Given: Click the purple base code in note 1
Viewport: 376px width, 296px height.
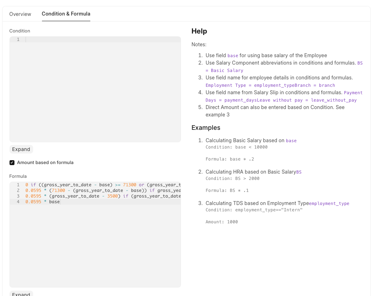Looking at the screenshot, I should pyautogui.click(x=232, y=56).
